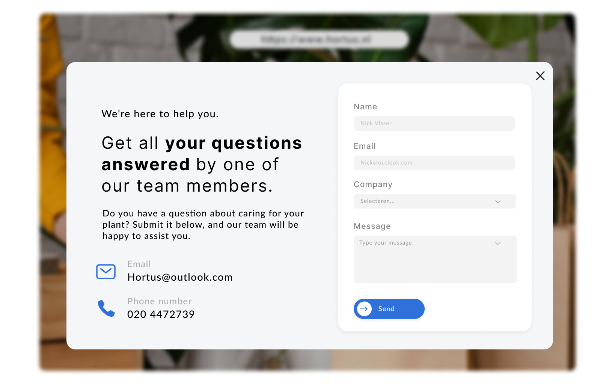Click the Company field label

click(373, 184)
